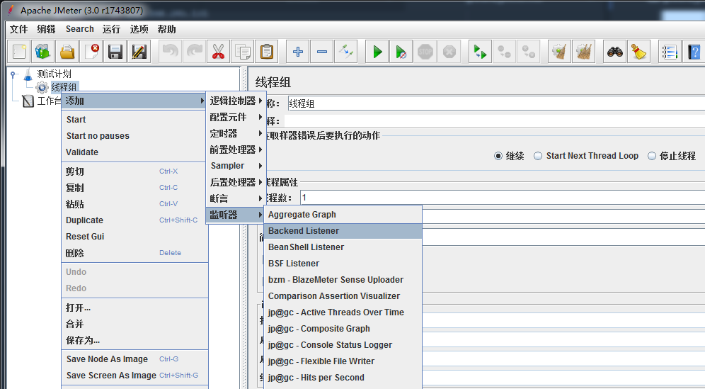Click the Expand All plus icon

point(298,52)
